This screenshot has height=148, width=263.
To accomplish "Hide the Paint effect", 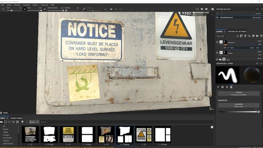I will coord(225,48).
